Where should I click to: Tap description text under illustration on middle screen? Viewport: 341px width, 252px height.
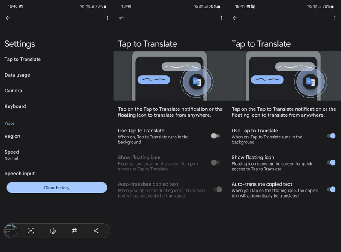(170, 112)
